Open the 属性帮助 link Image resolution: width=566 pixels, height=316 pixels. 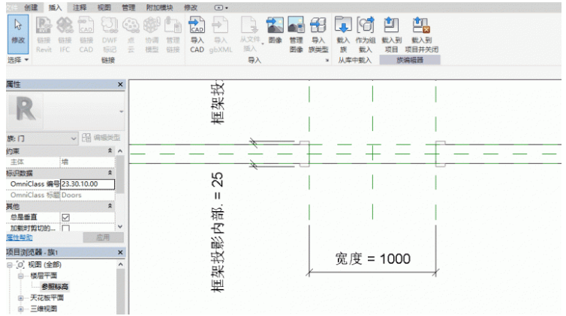tap(19, 237)
